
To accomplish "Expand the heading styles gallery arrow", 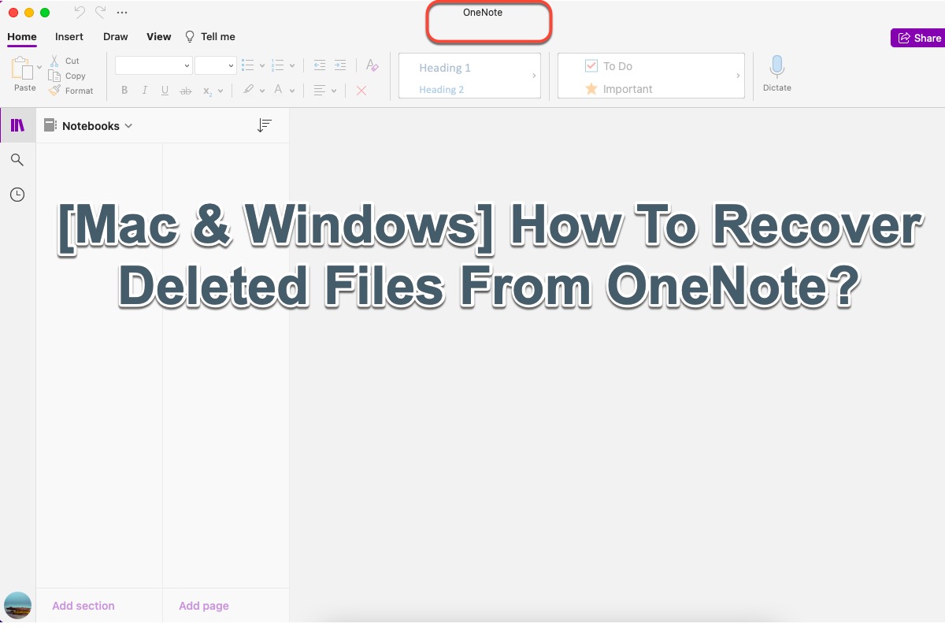I will click(534, 76).
